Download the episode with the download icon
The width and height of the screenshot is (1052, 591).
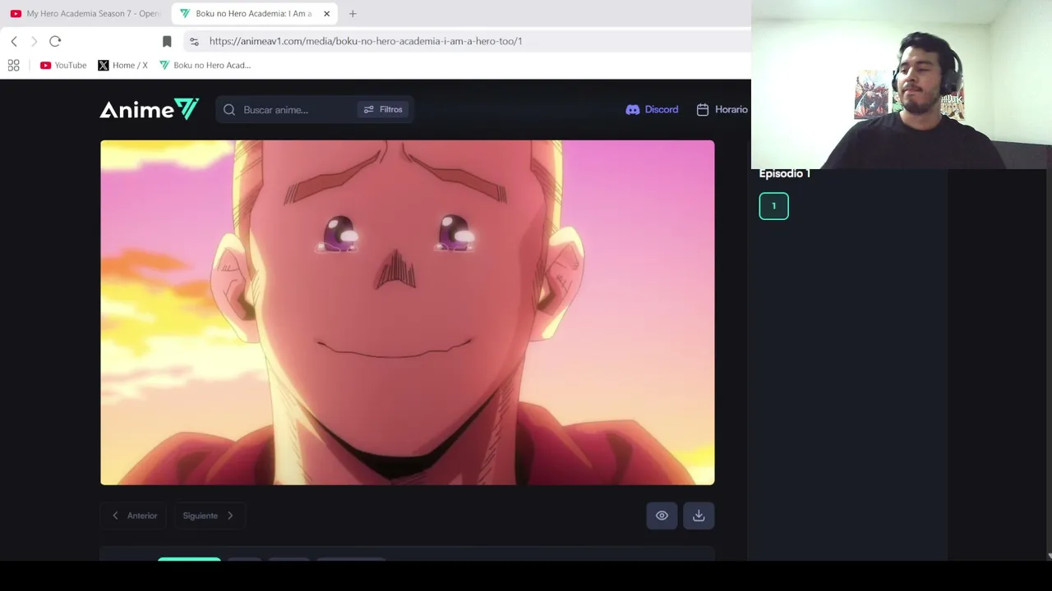coord(699,515)
